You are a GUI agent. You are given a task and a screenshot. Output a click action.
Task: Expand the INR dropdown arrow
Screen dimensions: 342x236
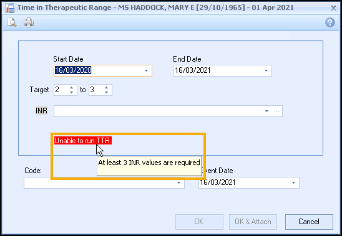point(266,111)
